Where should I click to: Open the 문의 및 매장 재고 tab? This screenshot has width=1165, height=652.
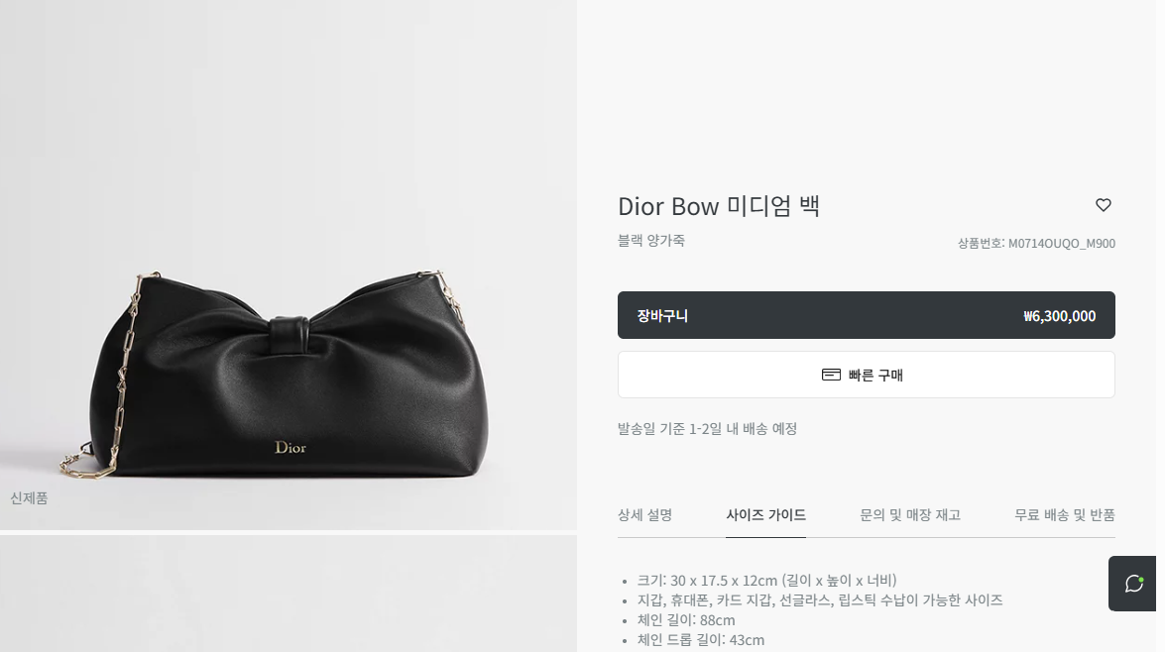click(909, 514)
